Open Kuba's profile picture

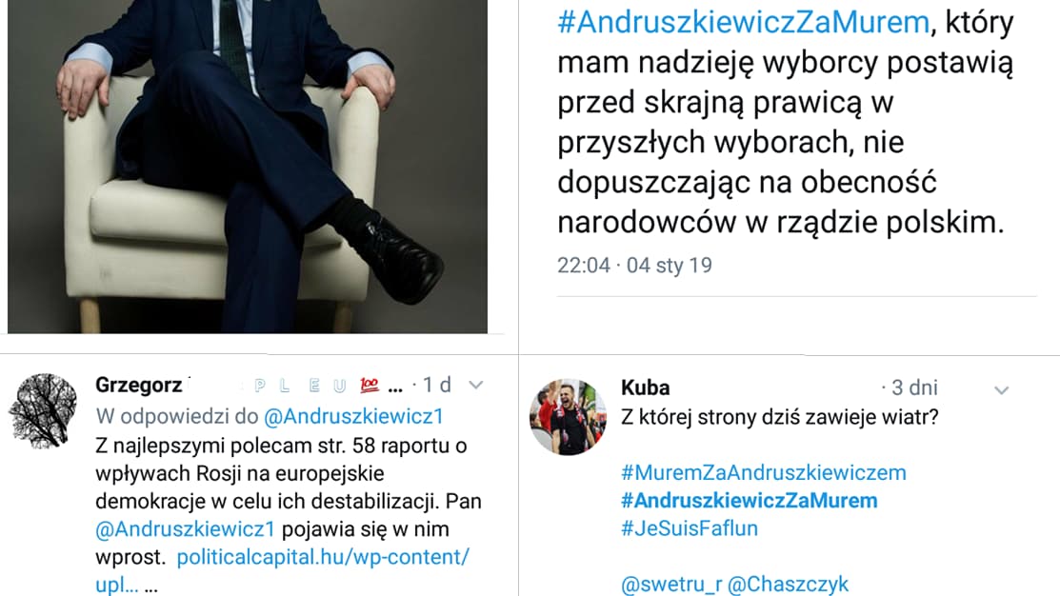568,417
